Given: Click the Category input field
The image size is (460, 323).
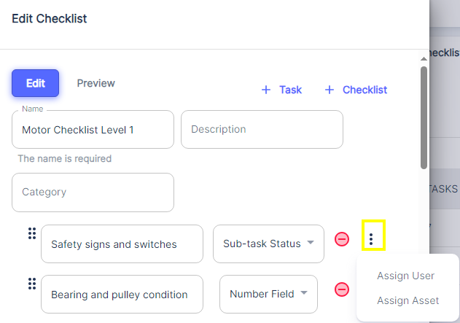Looking at the screenshot, I should point(93,192).
